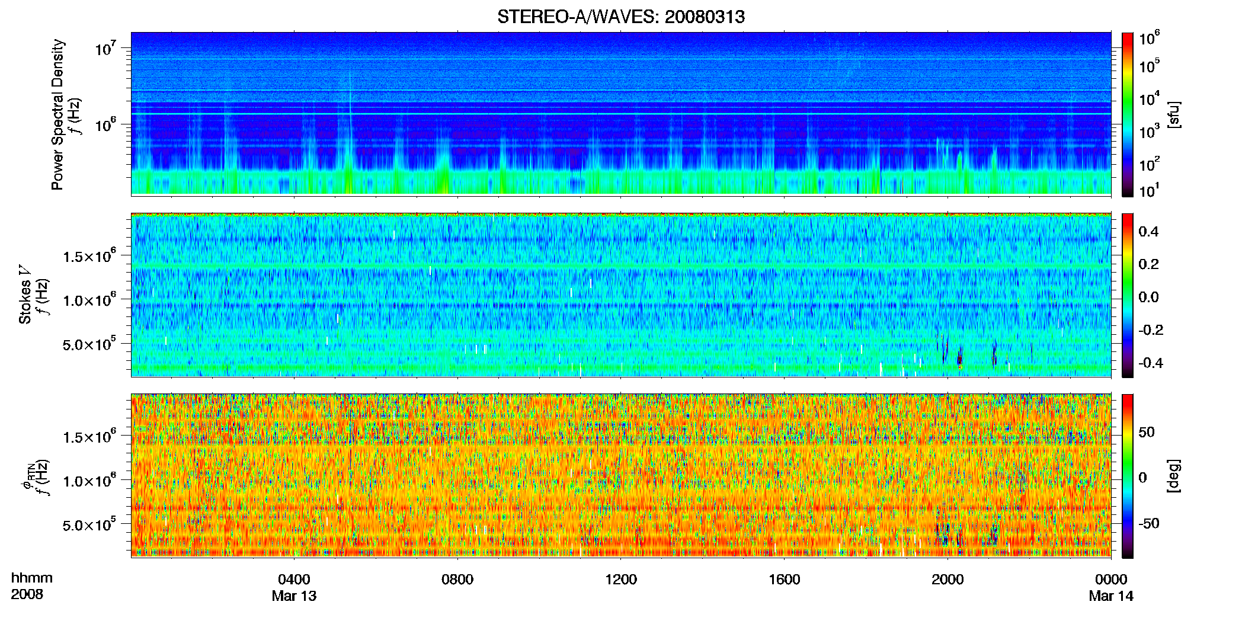Click the [deg] colorbar unit label

[1173, 476]
